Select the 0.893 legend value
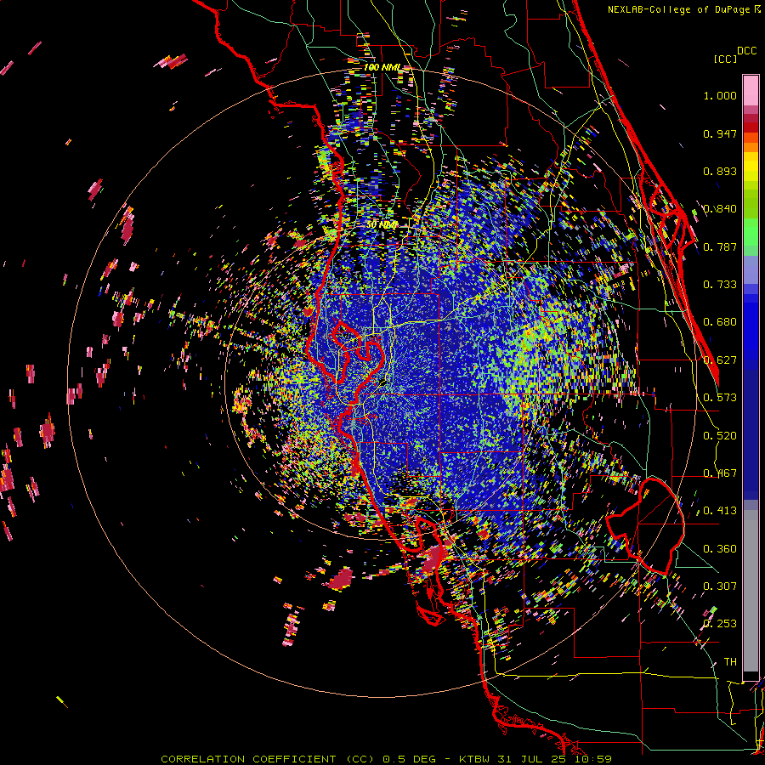 click(720, 171)
